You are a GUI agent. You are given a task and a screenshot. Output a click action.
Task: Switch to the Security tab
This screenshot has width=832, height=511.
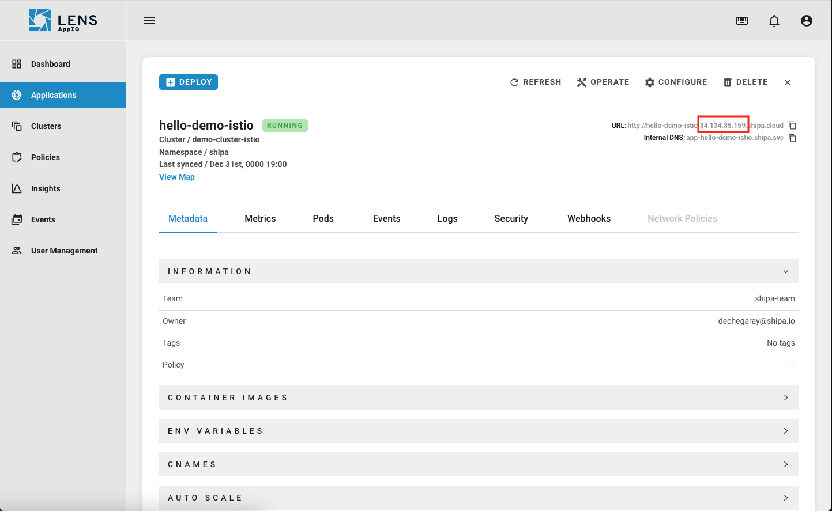pos(511,218)
